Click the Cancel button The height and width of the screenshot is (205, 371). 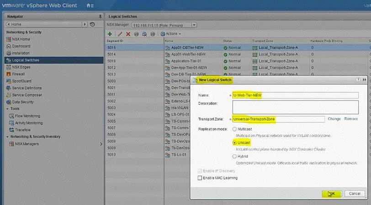(355, 194)
